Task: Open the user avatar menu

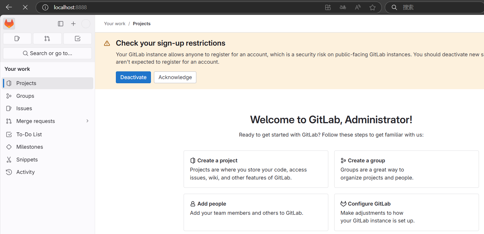Action: coord(86,24)
